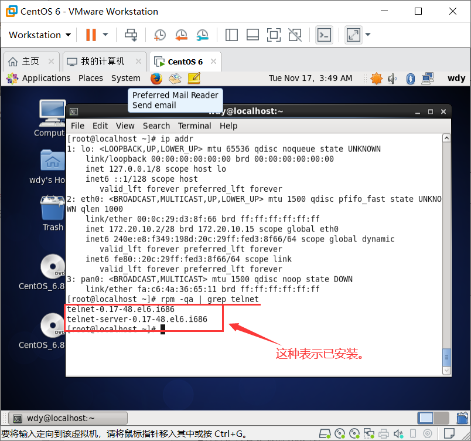Revert the VM to its snapshot
Screen dimensions: 471x441
pyautogui.click(x=181, y=35)
